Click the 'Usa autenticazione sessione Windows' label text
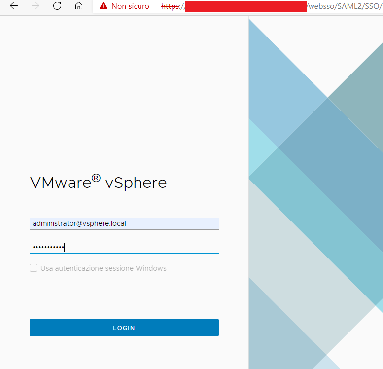The height and width of the screenshot is (369, 383). 104,268
